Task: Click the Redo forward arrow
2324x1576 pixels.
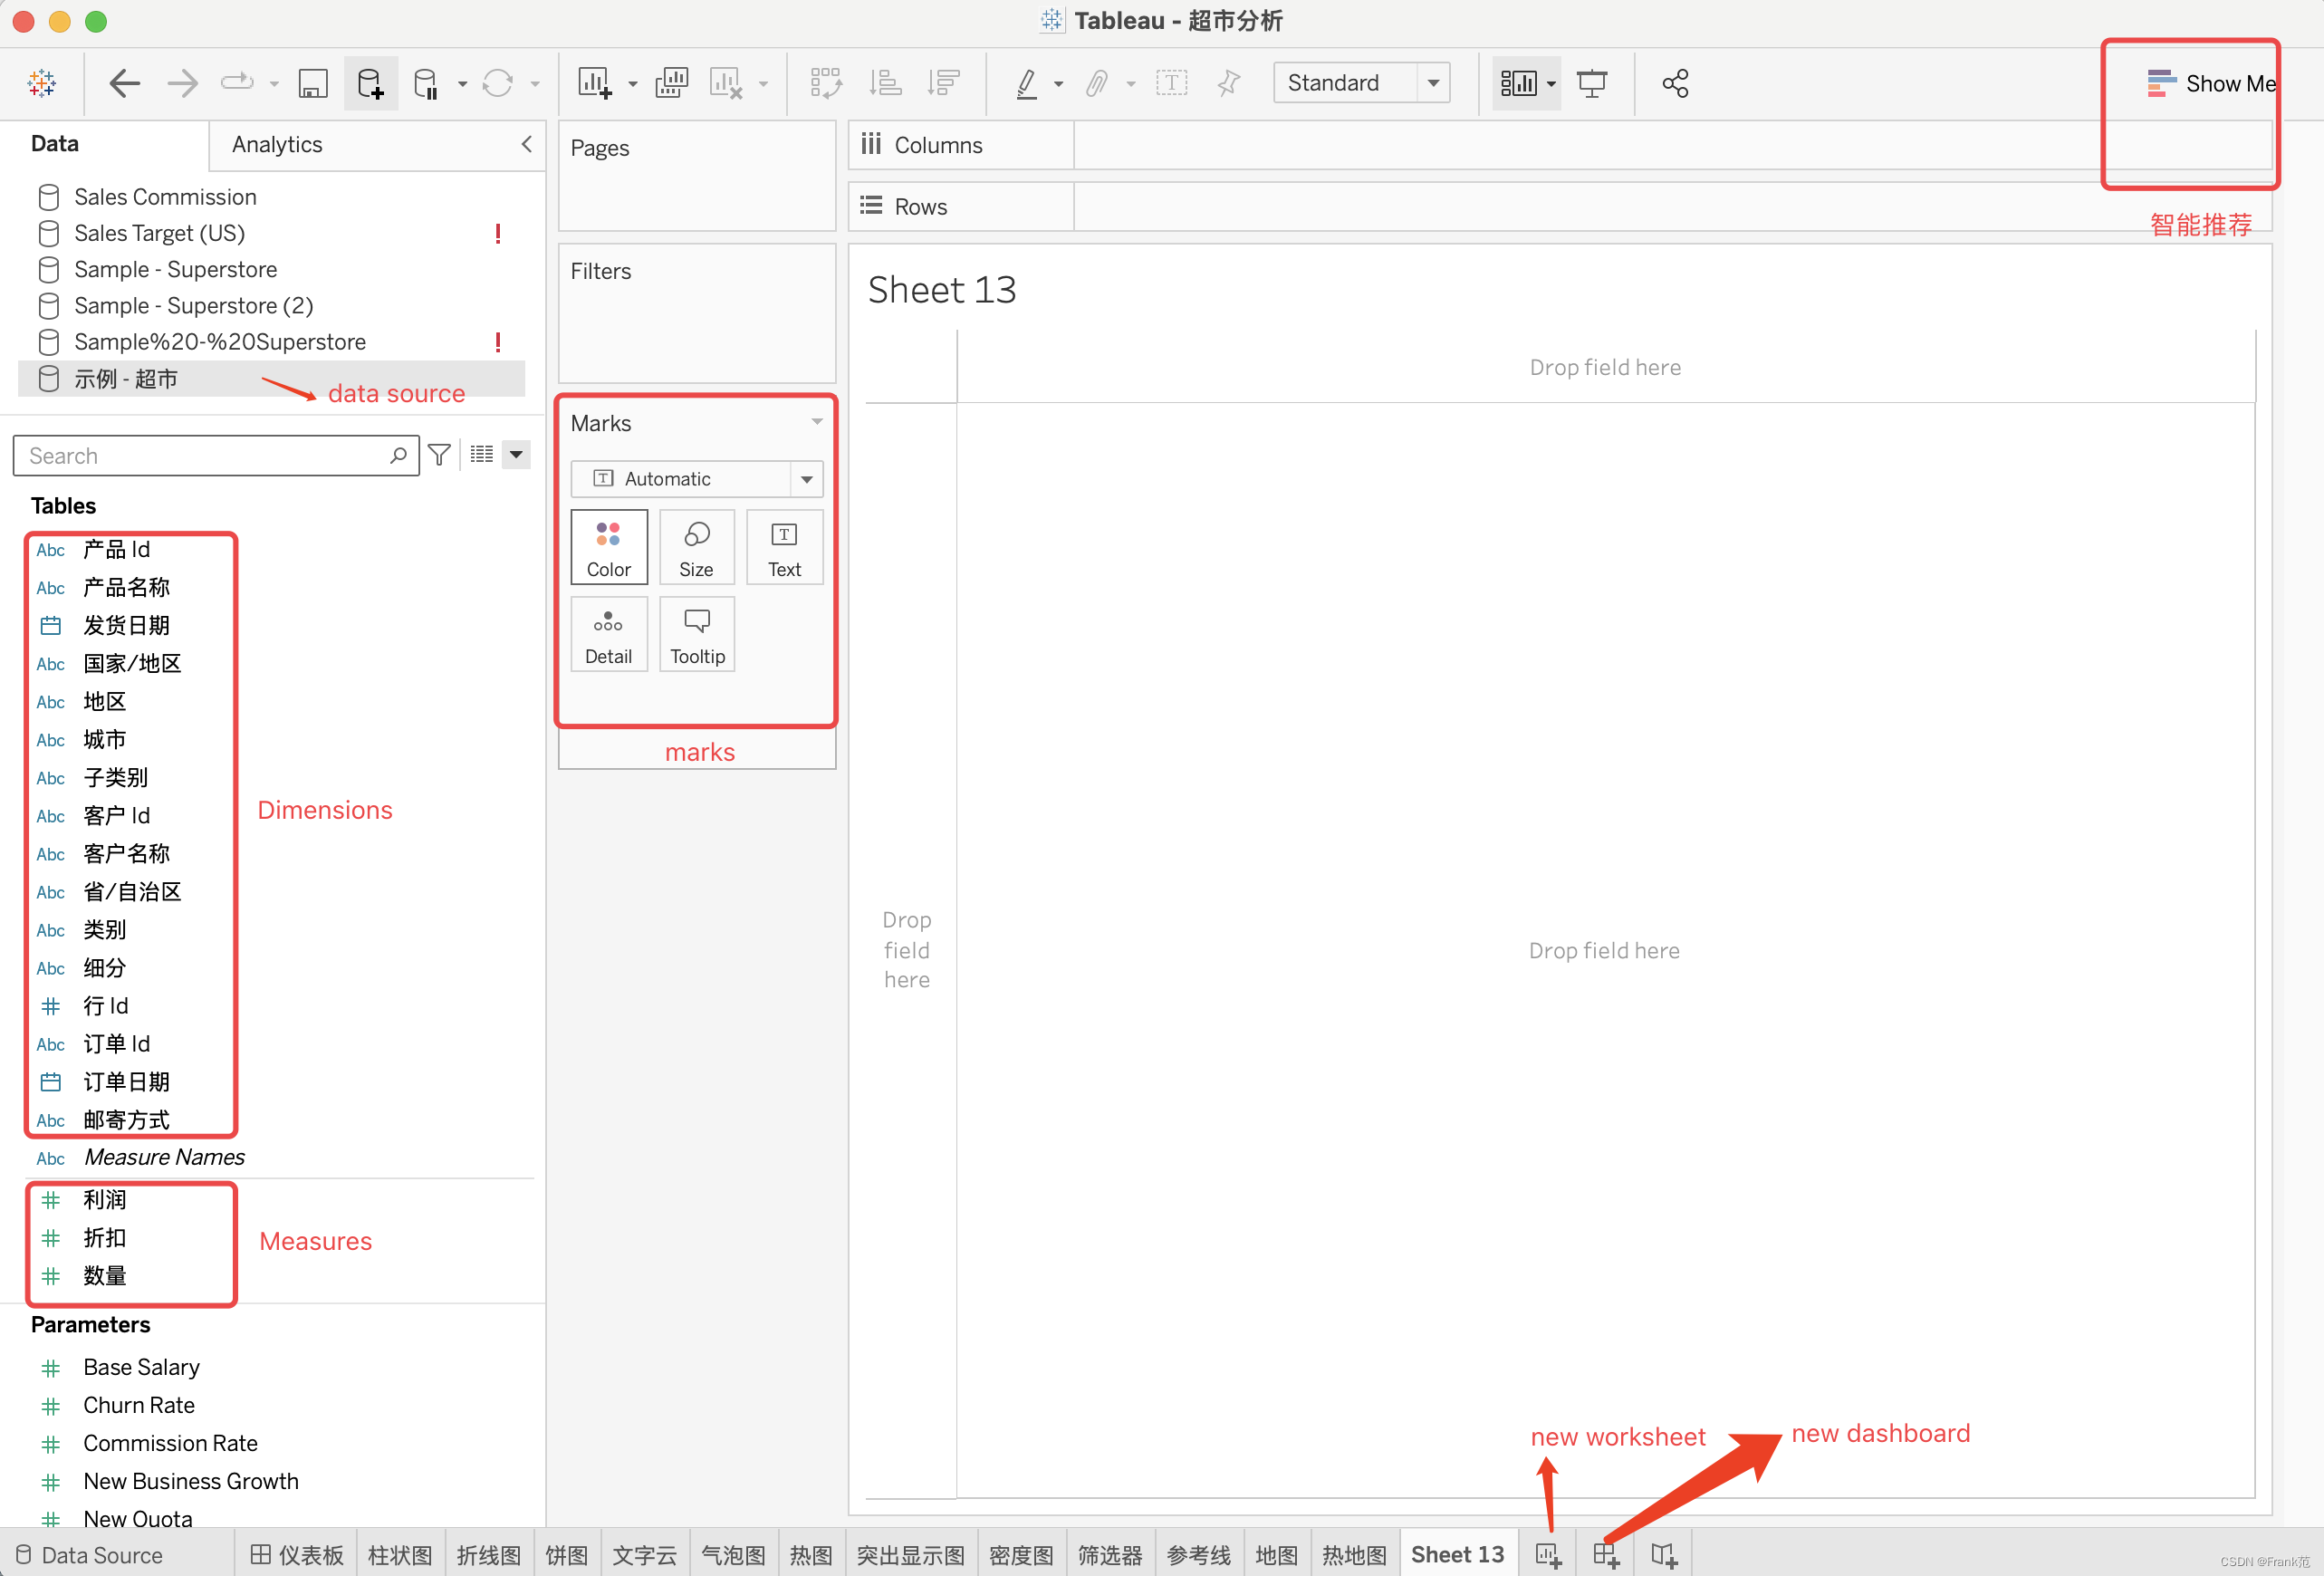Action: click(x=182, y=83)
